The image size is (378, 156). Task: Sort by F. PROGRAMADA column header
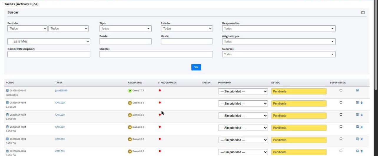[167, 83]
